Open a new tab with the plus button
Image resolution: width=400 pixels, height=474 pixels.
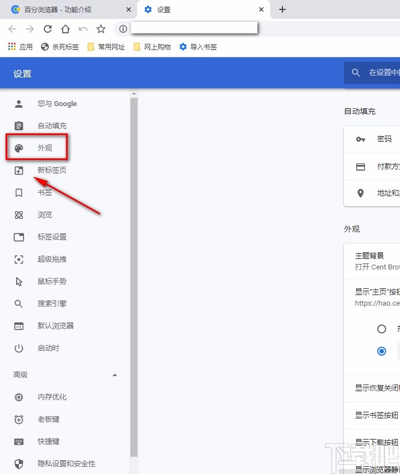click(x=282, y=9)
